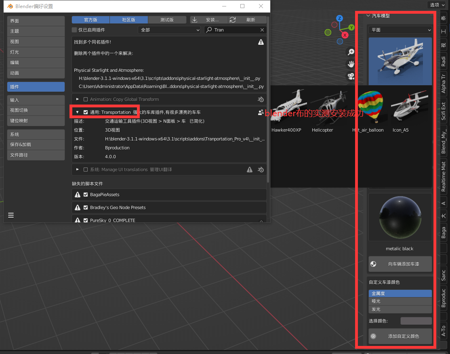Disable the 通用: Transportation add-on checkbox

pos(86,113)
